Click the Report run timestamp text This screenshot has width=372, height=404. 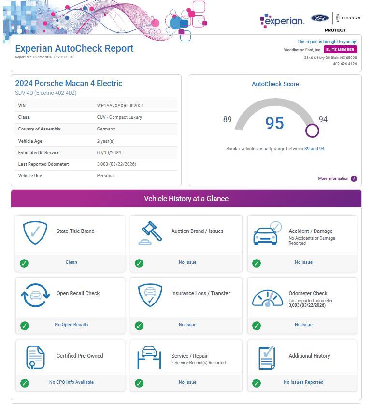(x=44, y=57)
